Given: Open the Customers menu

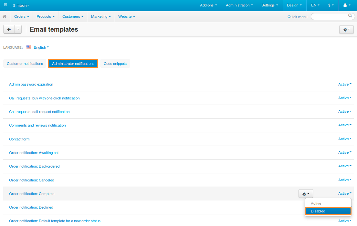Looking at the screenshot, I should click(73, 16).
